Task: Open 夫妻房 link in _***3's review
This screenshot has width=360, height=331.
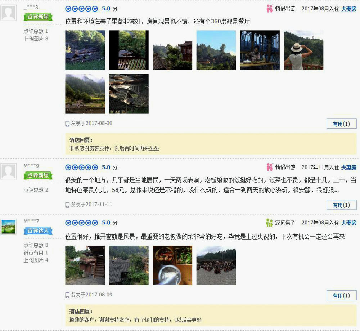Action: pos(348,9)
